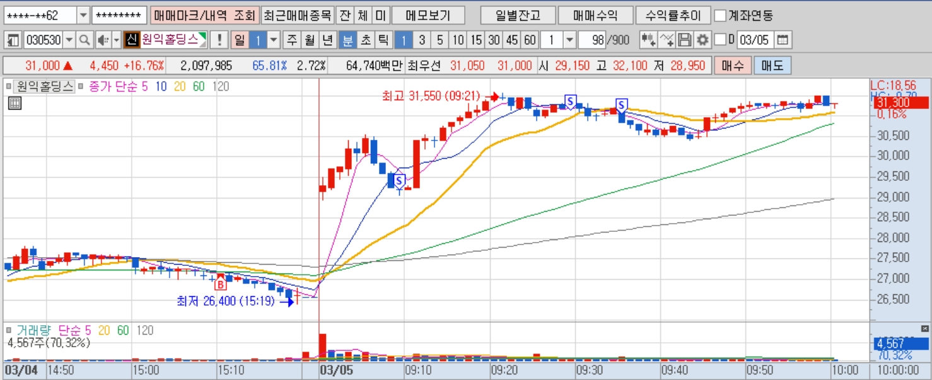The width and height of the screenshot is (932, 380).
Task: Click the 120 moving average legend label
Action: pyautogui.click(x=221, y=86)
